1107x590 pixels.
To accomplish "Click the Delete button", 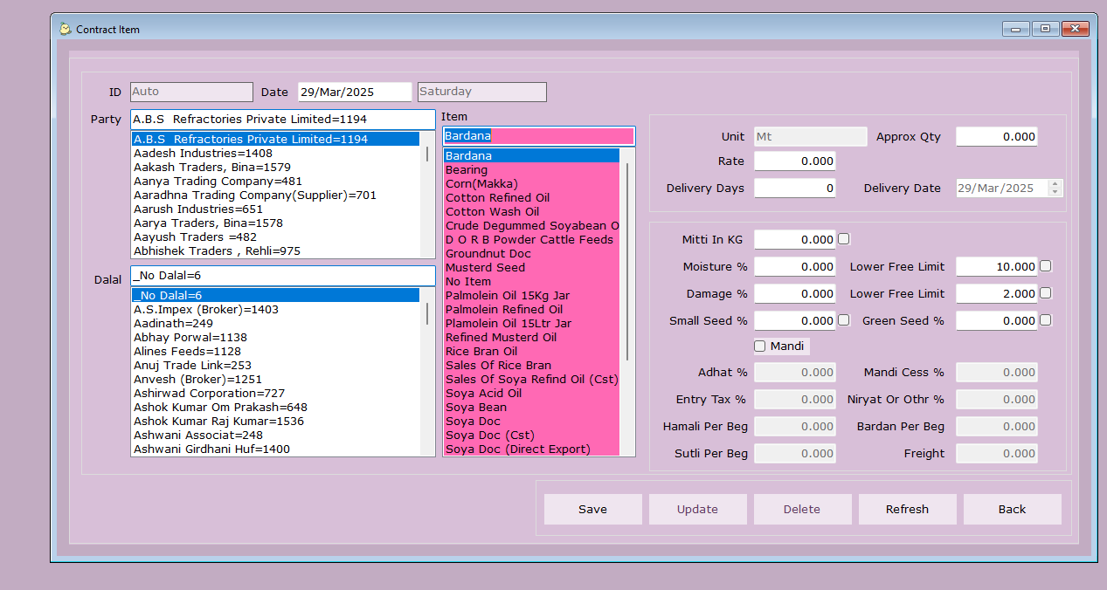I will [803, 510].
